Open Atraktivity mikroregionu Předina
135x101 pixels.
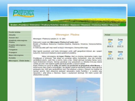(20, 41)
